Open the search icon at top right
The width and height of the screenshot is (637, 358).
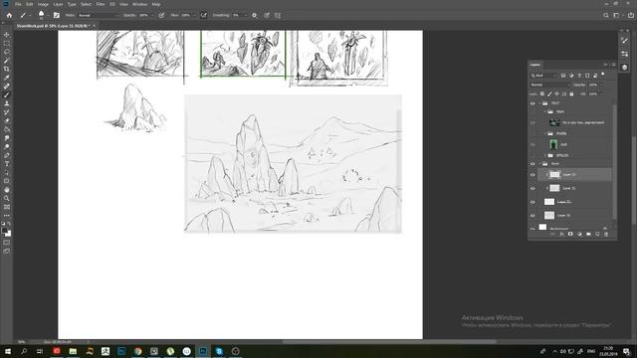(606, 16)
